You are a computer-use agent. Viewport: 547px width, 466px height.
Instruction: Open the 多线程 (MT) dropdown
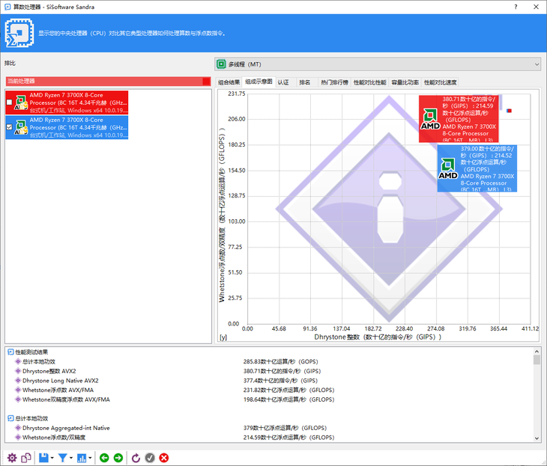click(378, 64)
